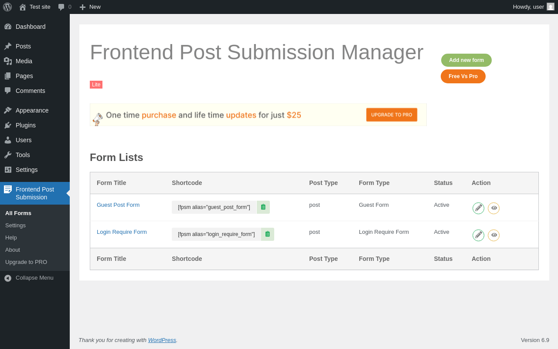Click the Free Vs Pro button
This screenshot has height=349, width=558.
463,76
